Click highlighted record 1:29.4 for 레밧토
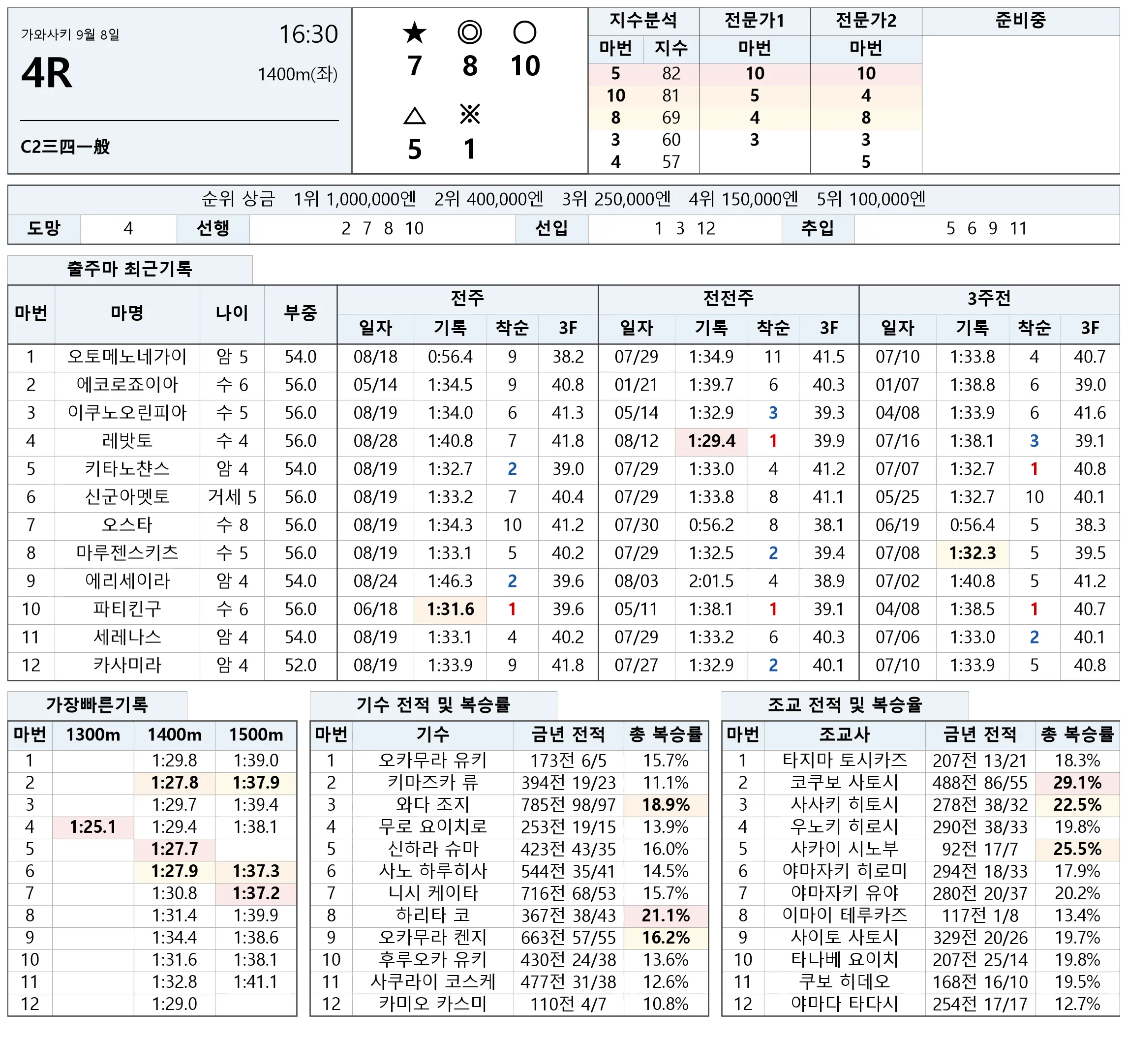The image size is (1127, 1038). pyautogui.click(x=711, y=441)
